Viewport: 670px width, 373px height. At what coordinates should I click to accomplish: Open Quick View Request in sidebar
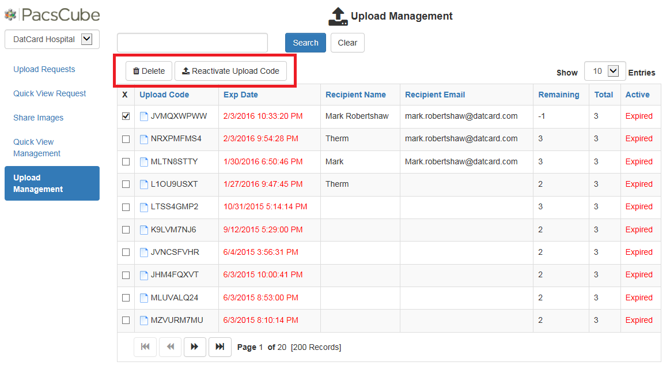(x=50, y=93)
